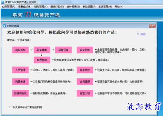
Task: Click the description next to 配置参数
Action: tap(81, 60)
